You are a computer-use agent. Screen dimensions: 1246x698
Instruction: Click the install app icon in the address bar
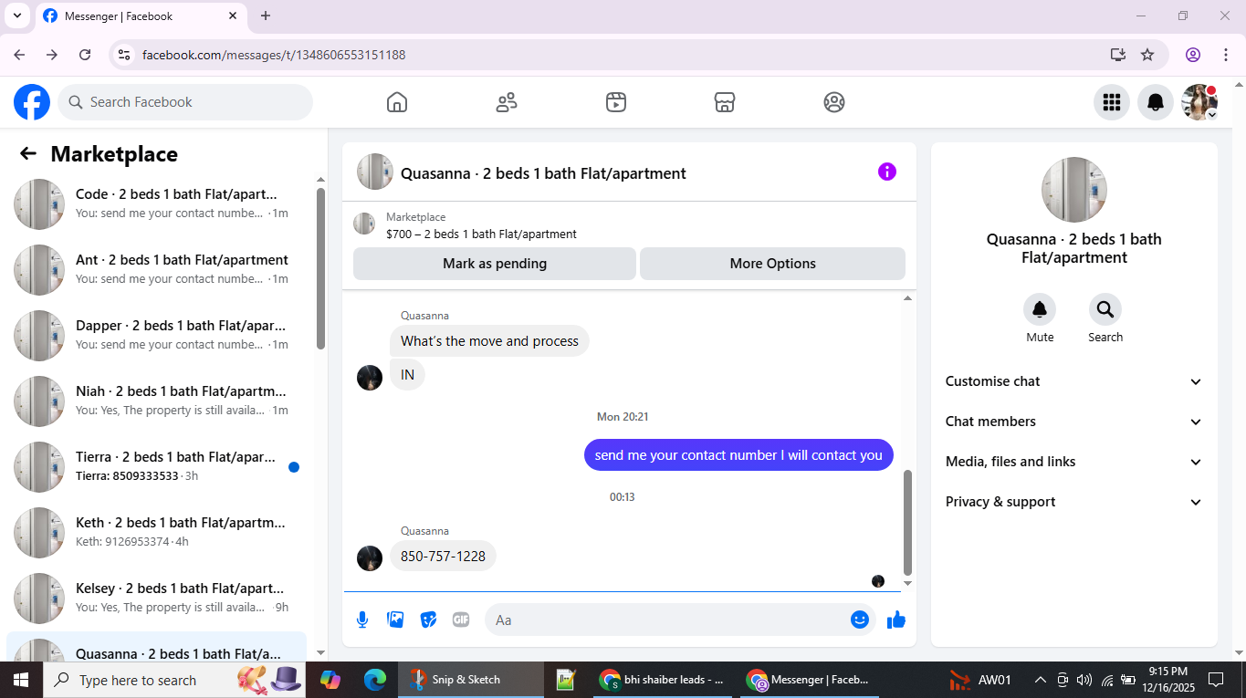1118,55
